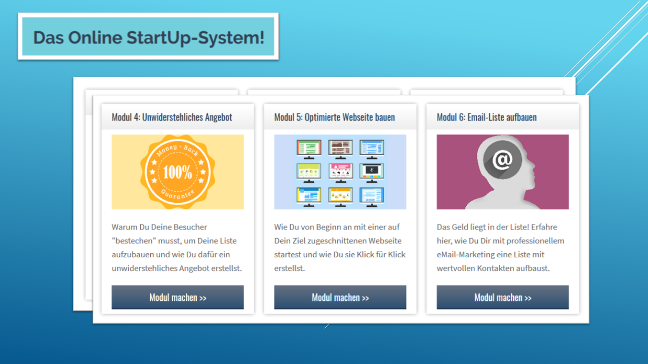
Task: Click the Modul 5 description about Webseite
Action: pyautogui.click(x=340, y=248)
